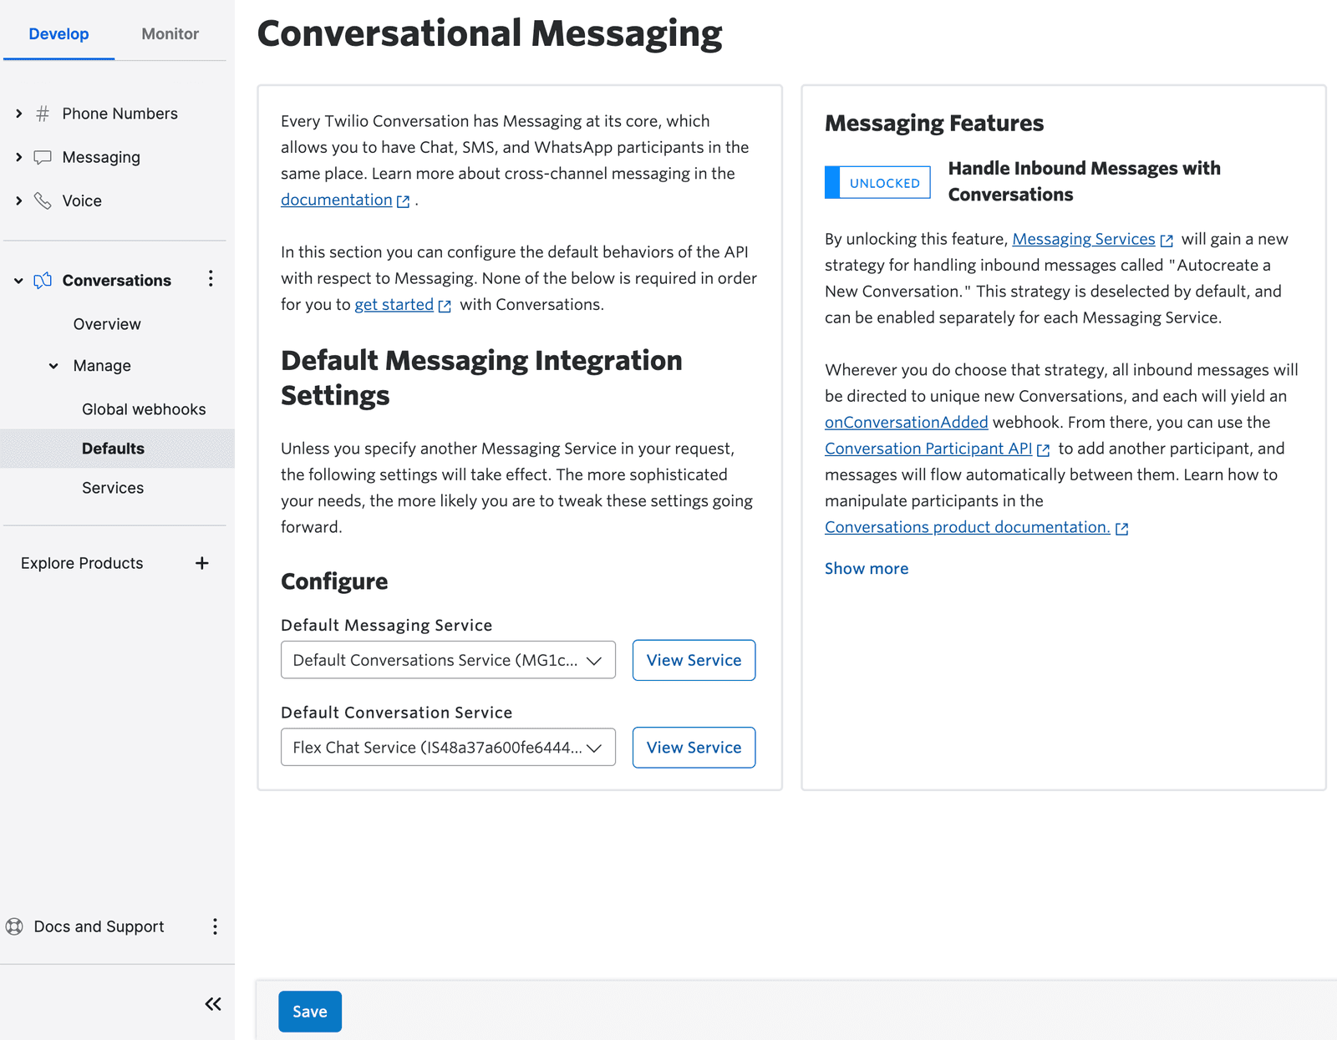Collapse the Manage section in sidebar
1337x1040 pixels.
(x=53, y=365)
